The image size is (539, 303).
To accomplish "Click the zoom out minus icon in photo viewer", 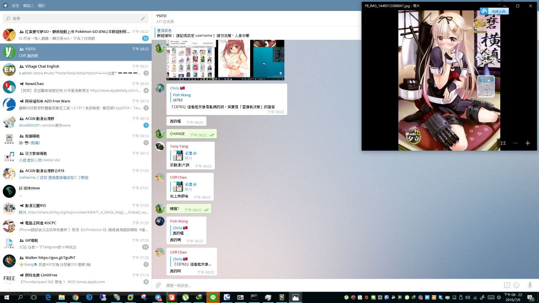I will point(515,143).
